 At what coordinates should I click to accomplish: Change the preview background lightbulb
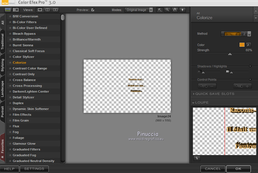(182, 10)
